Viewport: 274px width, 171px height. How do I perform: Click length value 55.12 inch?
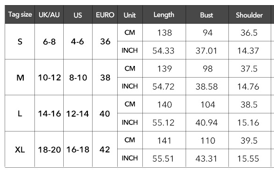[164, 122]
